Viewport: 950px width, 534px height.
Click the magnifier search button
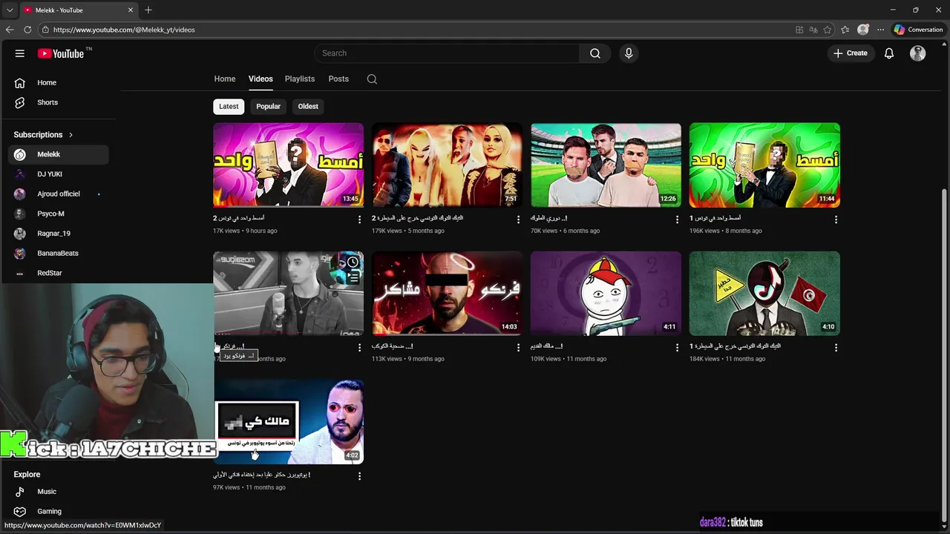pyautogui.click(x=595, y=53)
